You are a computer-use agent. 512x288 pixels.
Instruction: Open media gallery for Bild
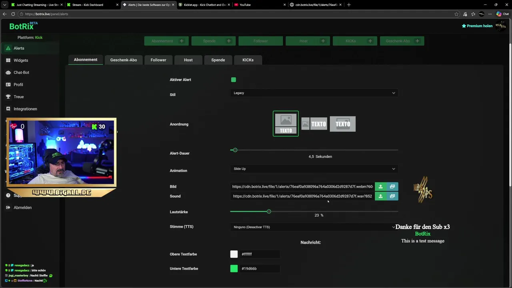[x=392, y=186]
